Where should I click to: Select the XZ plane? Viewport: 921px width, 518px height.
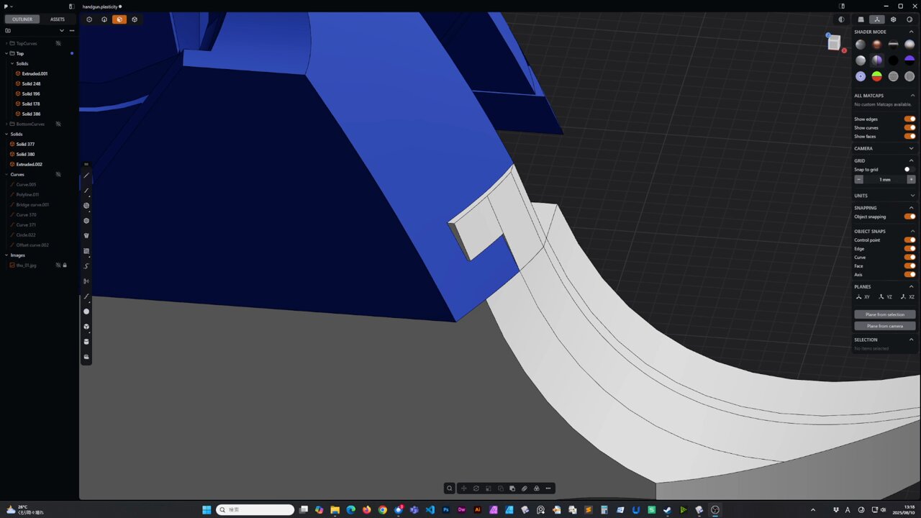tap(907, 296)
